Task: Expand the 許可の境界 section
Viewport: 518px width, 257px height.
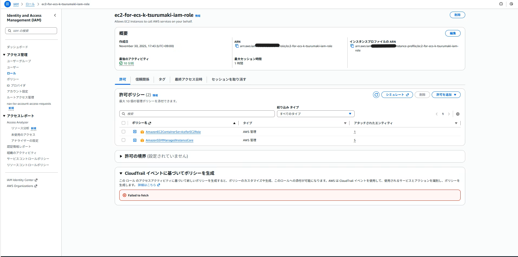Action: click(x=121, y=156)
